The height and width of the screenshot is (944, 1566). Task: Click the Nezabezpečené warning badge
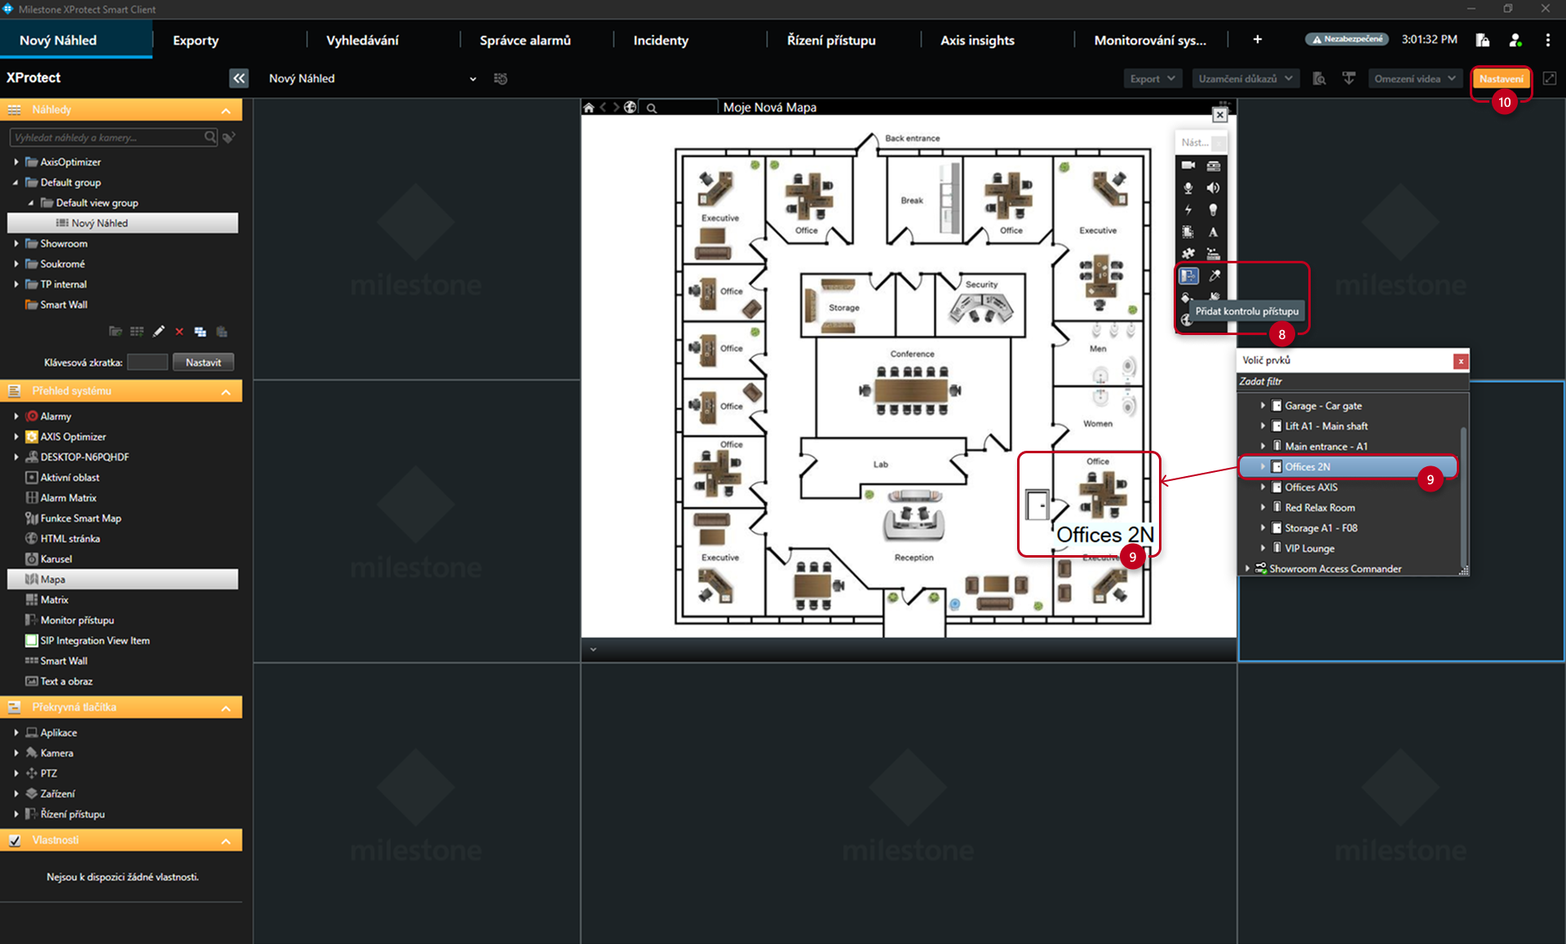coord(1347,39)
